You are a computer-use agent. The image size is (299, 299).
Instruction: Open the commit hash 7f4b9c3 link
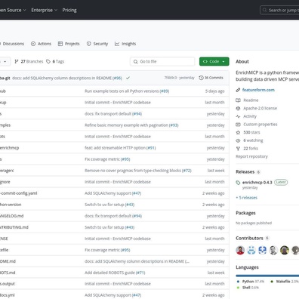point(171,78)
